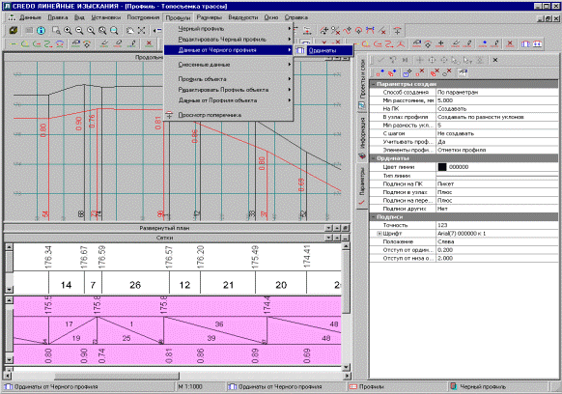Change Положение value Слева
The width and height of the screenshot is (562, 394).
496,241
